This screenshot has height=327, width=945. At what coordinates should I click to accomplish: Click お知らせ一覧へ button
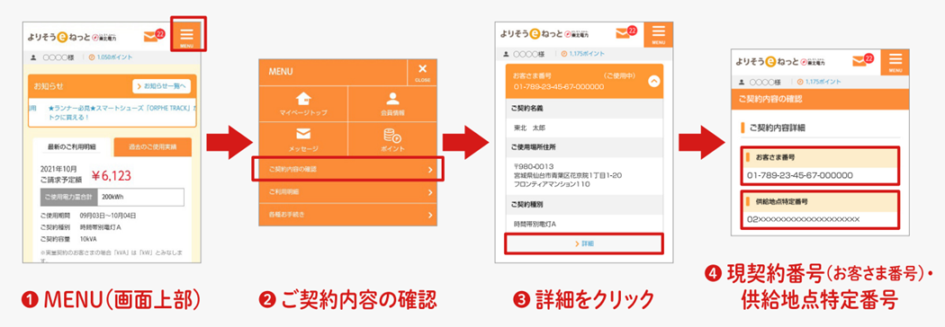click(x=161, y=86)
